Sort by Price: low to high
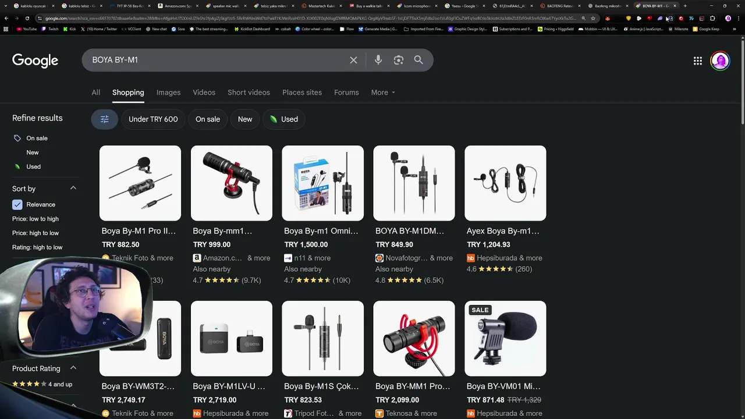 point(36,219)
